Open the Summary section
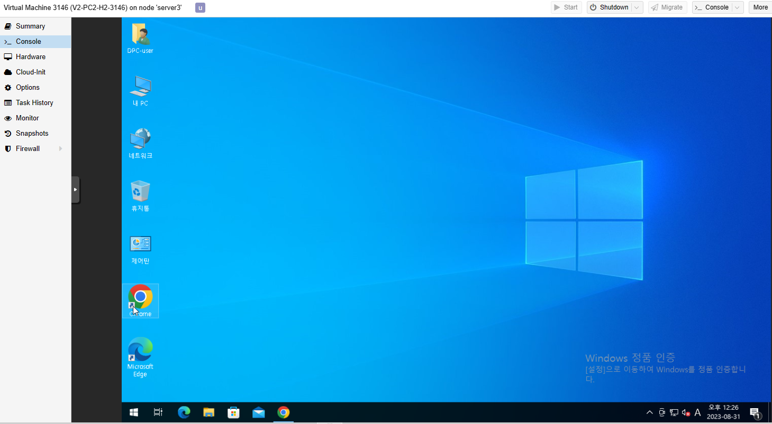The height and width of the screenshot is (424, 772). point(35,26)
